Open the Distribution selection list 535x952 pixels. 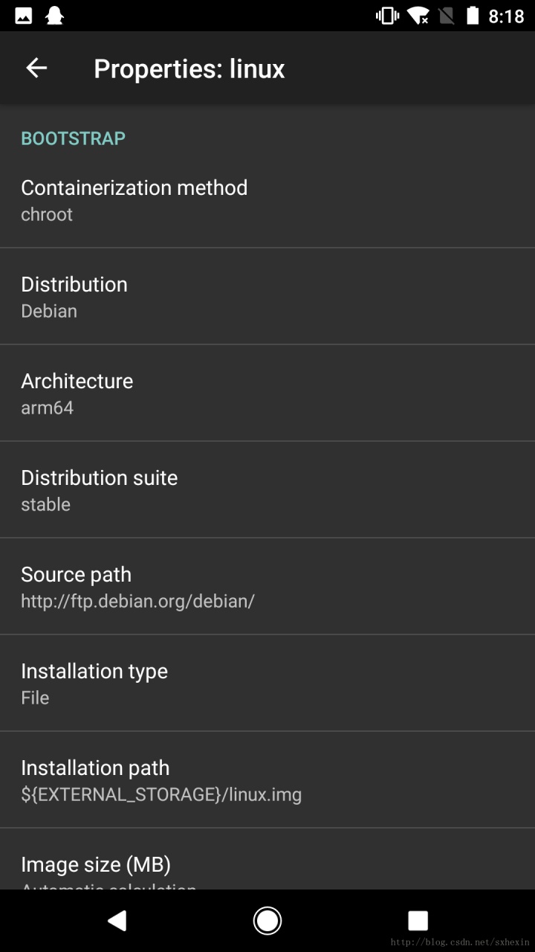[x=267, y=297]
